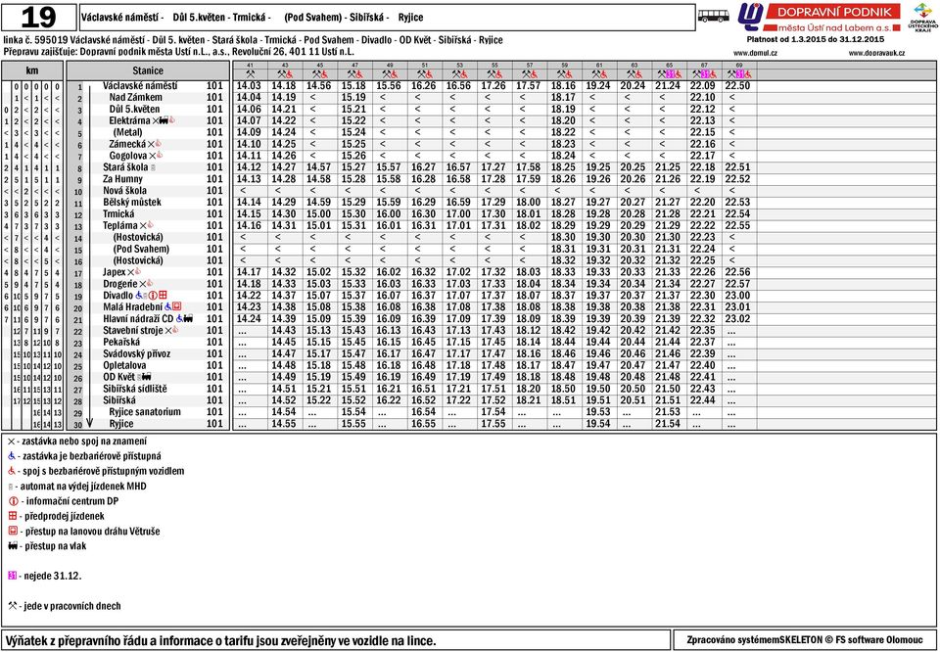The width and height of the screenshot is (940, 652).
Task: Click the large line number 19
Action: (38, 18)
